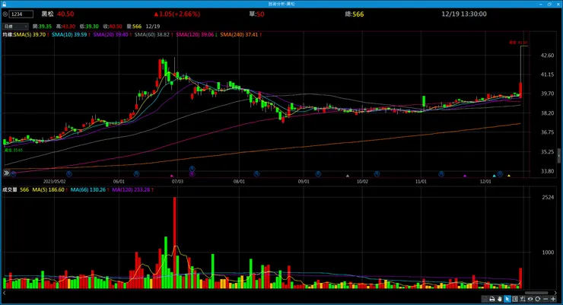The width and height of the screenshot is (563, 305).
Task: Click the 單:50 single volume text
Action: click(256, 14)
